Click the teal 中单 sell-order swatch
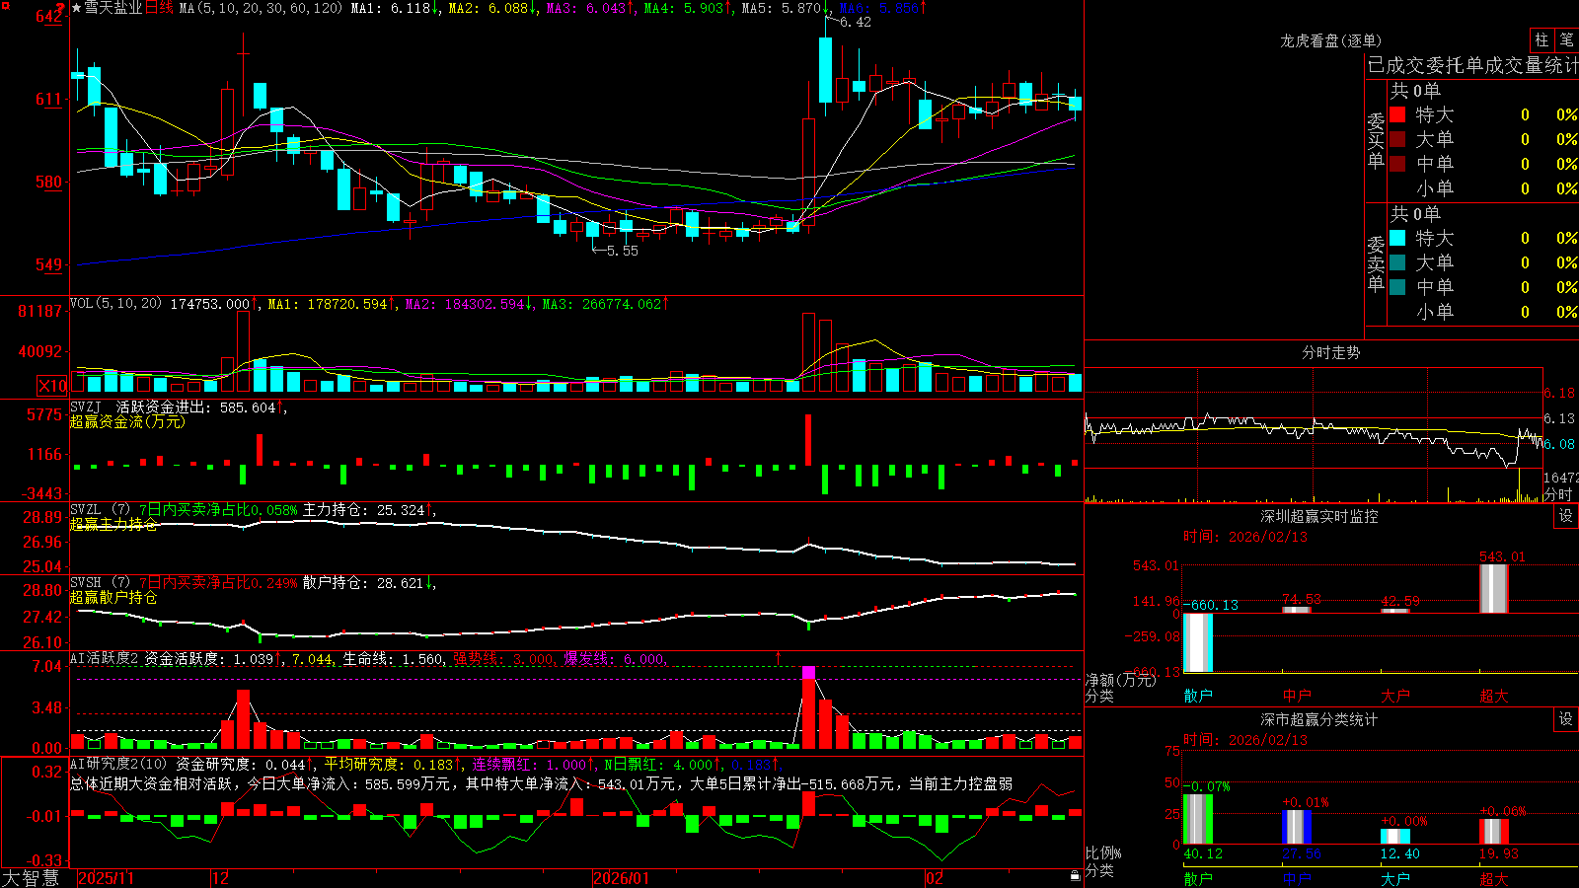The width and height of the screenshot is (1579, 888). [1397, 287]
